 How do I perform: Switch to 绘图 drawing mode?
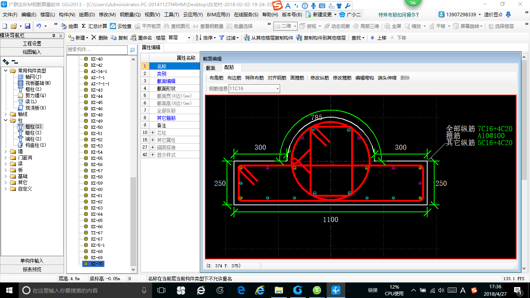coord(69,26)
